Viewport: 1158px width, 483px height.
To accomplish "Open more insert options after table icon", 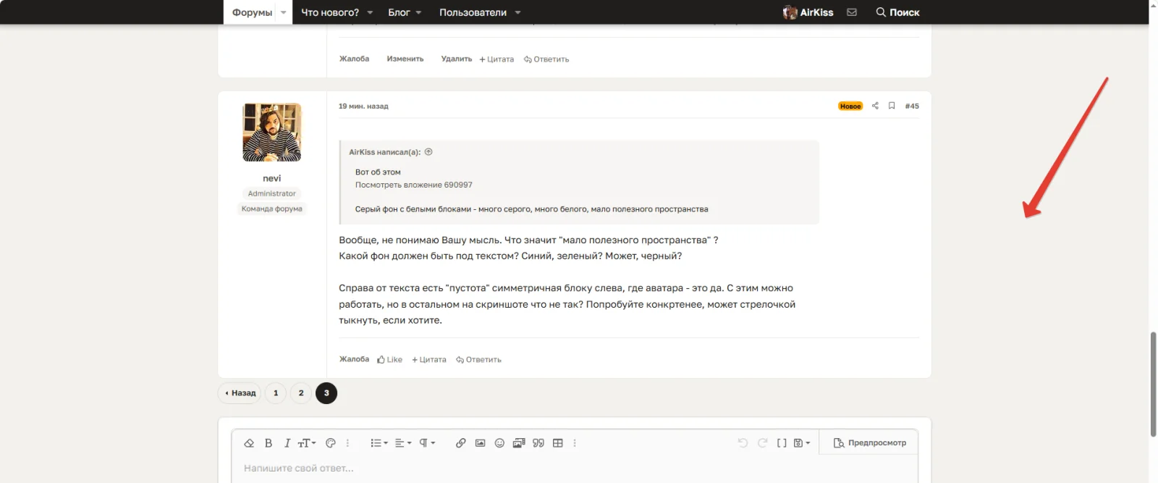I will [575, 443].
